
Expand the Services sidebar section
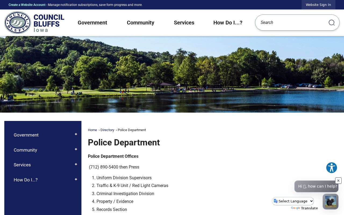[76, 164]
